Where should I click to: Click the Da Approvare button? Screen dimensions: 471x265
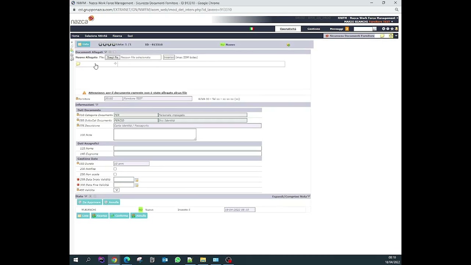(89, 202)
